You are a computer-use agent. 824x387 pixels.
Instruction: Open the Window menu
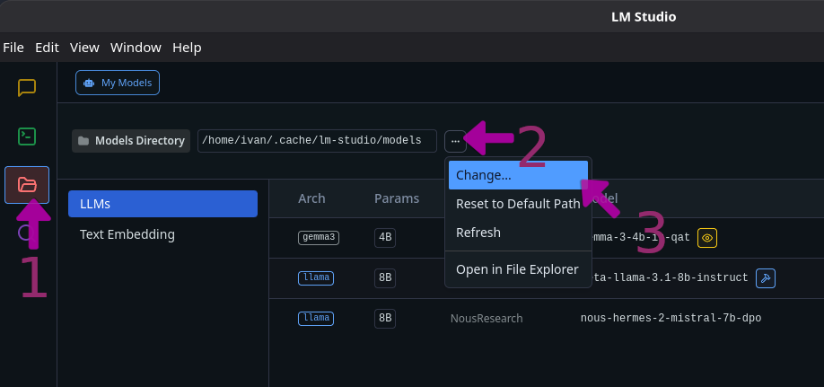[x=136, y=48]
